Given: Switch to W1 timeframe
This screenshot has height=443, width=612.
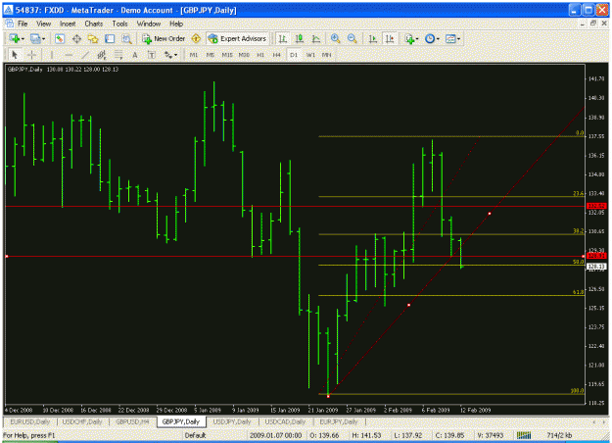Looking at the screenshot, I should [310, 55].
